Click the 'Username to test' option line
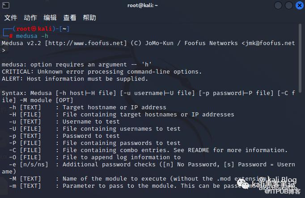The height and width of the screenshot is (198, 305). (x=91, y=122)
